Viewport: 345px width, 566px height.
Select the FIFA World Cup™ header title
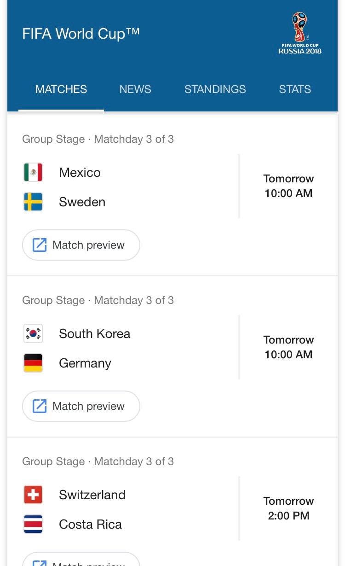[81, 34]
